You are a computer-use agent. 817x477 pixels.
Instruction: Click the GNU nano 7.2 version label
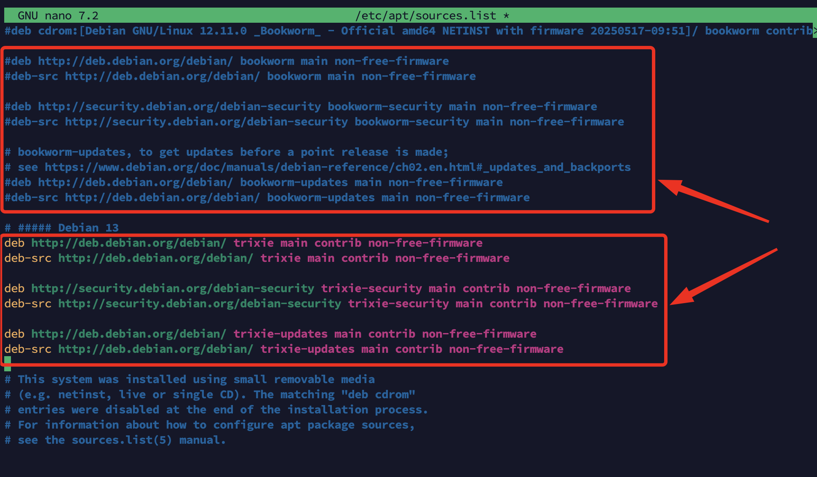(58, 16)
